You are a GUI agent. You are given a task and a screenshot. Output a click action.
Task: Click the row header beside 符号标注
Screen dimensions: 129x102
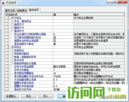point(6,47)
